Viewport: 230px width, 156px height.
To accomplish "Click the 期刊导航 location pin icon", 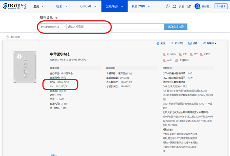I will (8, 37).
